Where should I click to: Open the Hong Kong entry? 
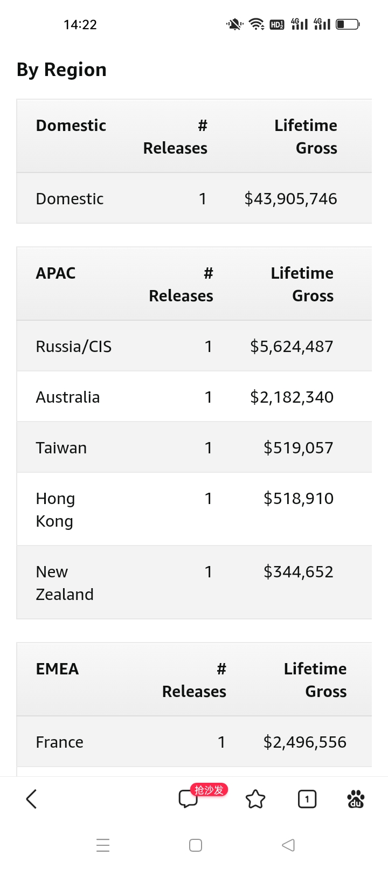click(56, 509)
